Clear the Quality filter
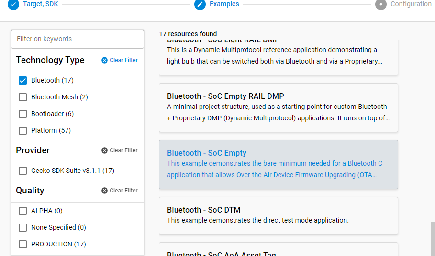This screenshot has width=435, height=256. [x=120, y=191]
